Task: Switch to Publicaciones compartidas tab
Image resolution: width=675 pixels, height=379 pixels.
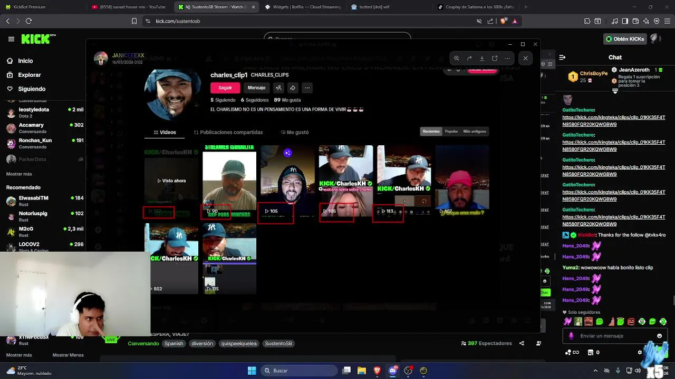Action: [228, 132]
